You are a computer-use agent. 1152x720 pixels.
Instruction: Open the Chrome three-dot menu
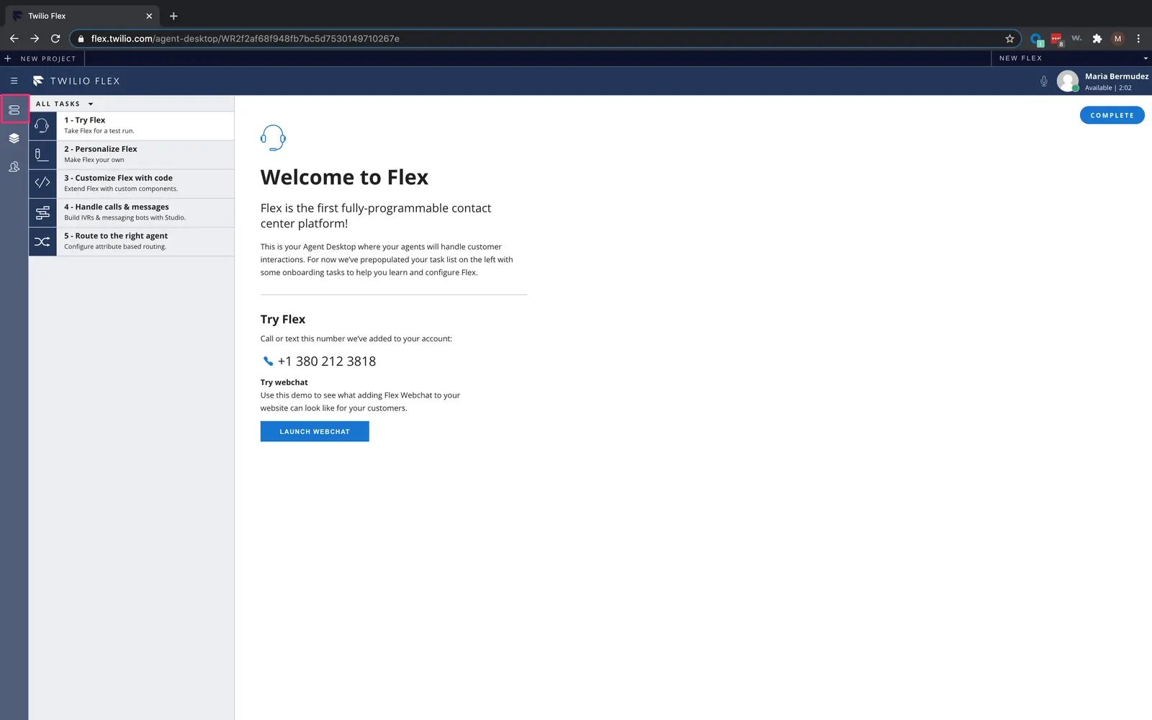[x=1138, y=39]
